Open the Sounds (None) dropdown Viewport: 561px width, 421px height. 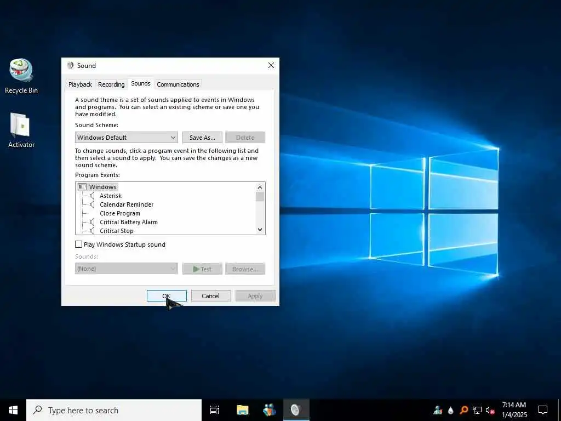pos(127,269)
